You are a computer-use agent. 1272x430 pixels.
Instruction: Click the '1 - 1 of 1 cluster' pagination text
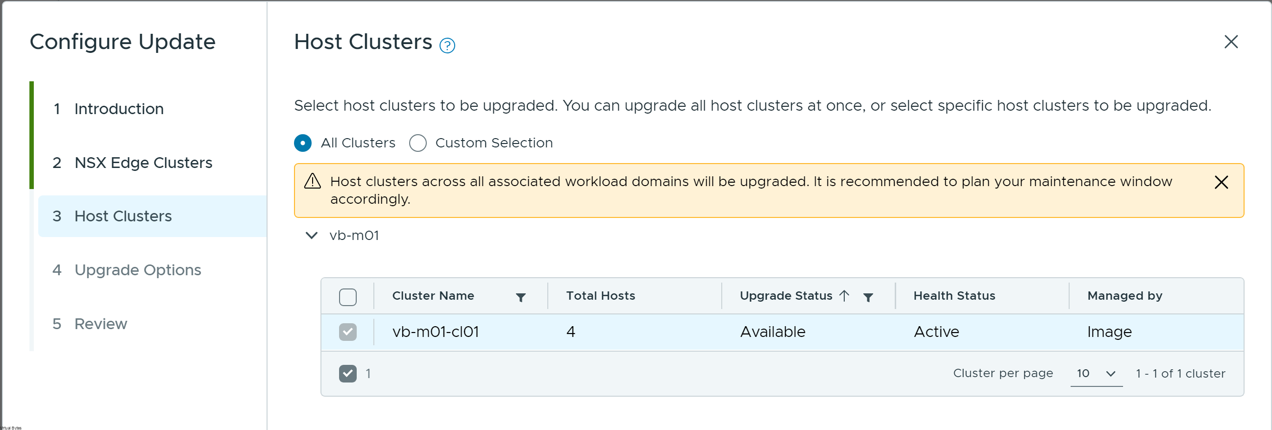[1180, 373]
